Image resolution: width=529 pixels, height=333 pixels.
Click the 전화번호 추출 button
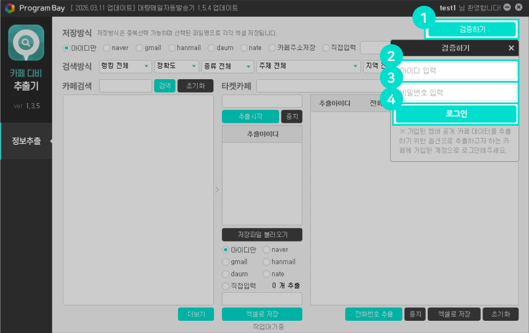tap(373, 314)
